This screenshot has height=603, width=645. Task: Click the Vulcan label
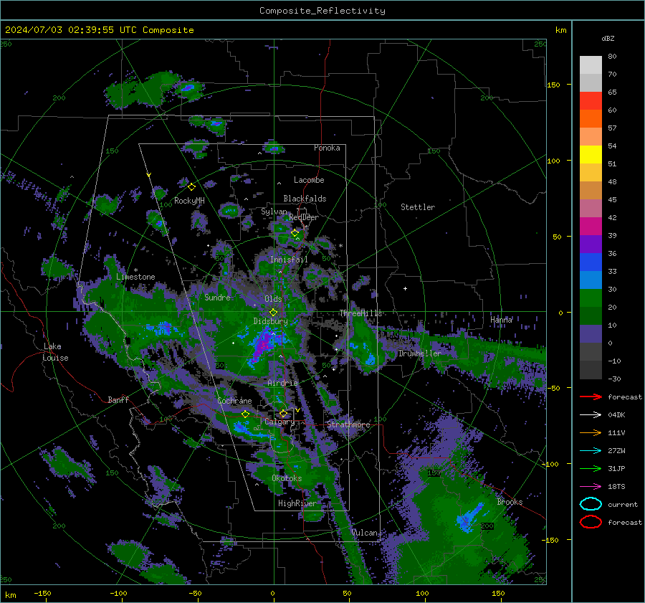coord(365,533)
